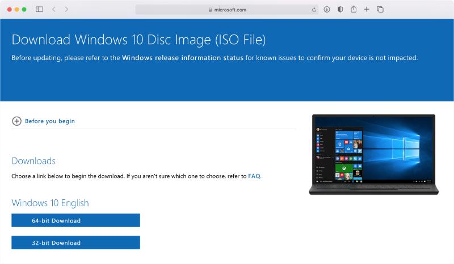Click Download Windows 10 Disc Image title

click(x=138, y=40)
